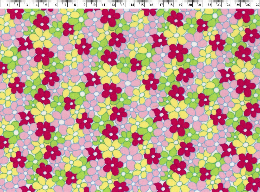Select the ruler mark labeled 2
This screenshot has height=192, width=260.
click(x=17, y=5)
